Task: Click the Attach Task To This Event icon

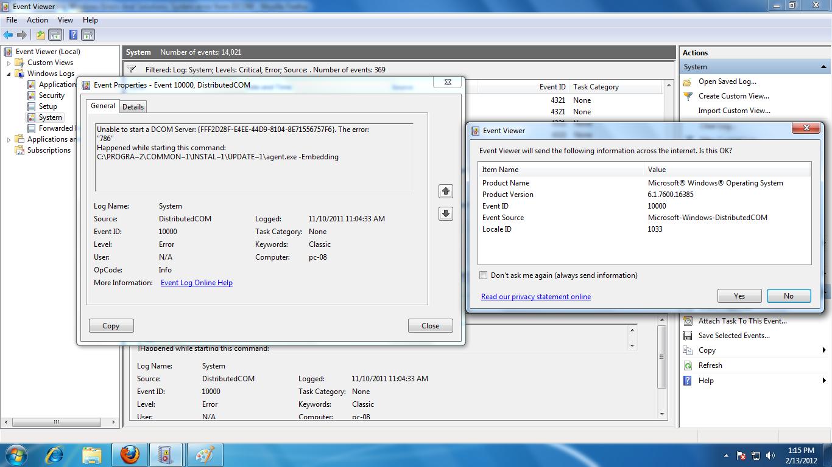Action: 688,321
